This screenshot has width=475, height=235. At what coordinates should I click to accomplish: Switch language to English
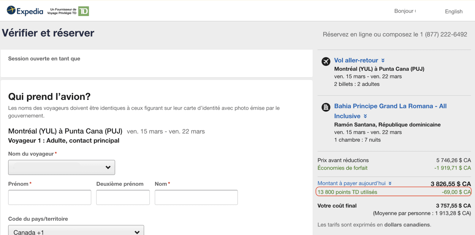click(454, 12)
